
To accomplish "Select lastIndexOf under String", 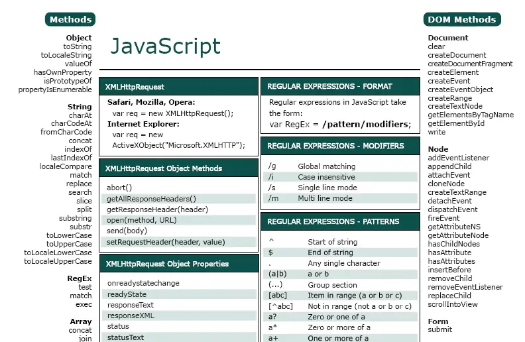I will coord(72,158).
